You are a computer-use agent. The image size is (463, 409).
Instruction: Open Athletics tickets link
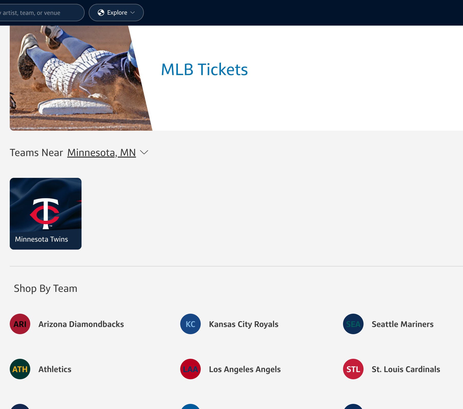55,369
